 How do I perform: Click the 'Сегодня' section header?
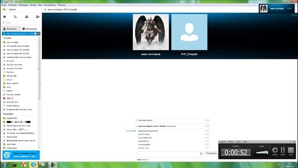click(x=7, y=38)
